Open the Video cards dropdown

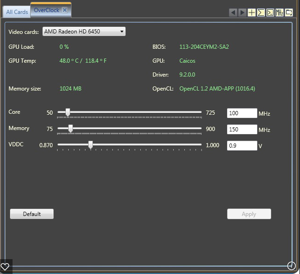pos(84,32)
